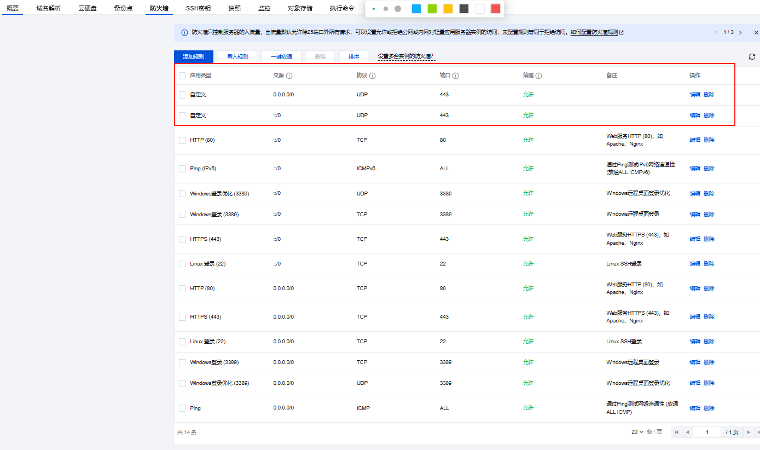Open the 对象存储 tab
Viewport: 760px width, 450px height.
tap(300, 8)
